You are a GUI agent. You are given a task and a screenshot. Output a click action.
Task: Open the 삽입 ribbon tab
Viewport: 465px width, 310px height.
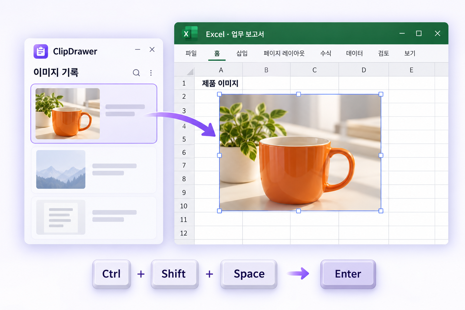tap(242, 53)
